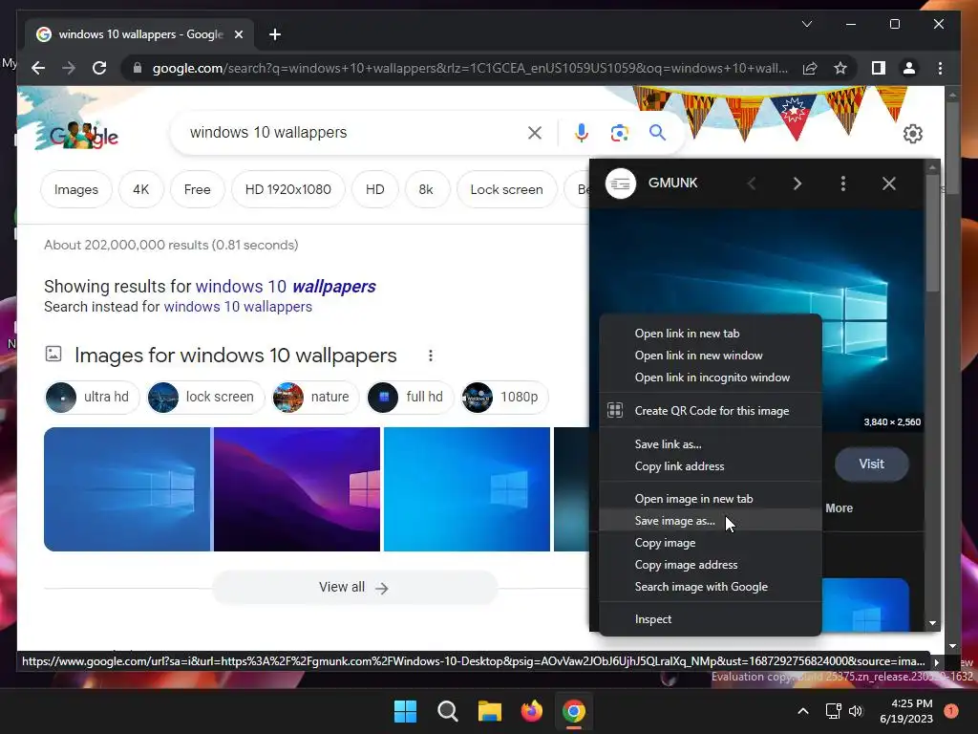Click the Chrome tab search chevron
Screen dimensions: 978x734
point(806,24)
